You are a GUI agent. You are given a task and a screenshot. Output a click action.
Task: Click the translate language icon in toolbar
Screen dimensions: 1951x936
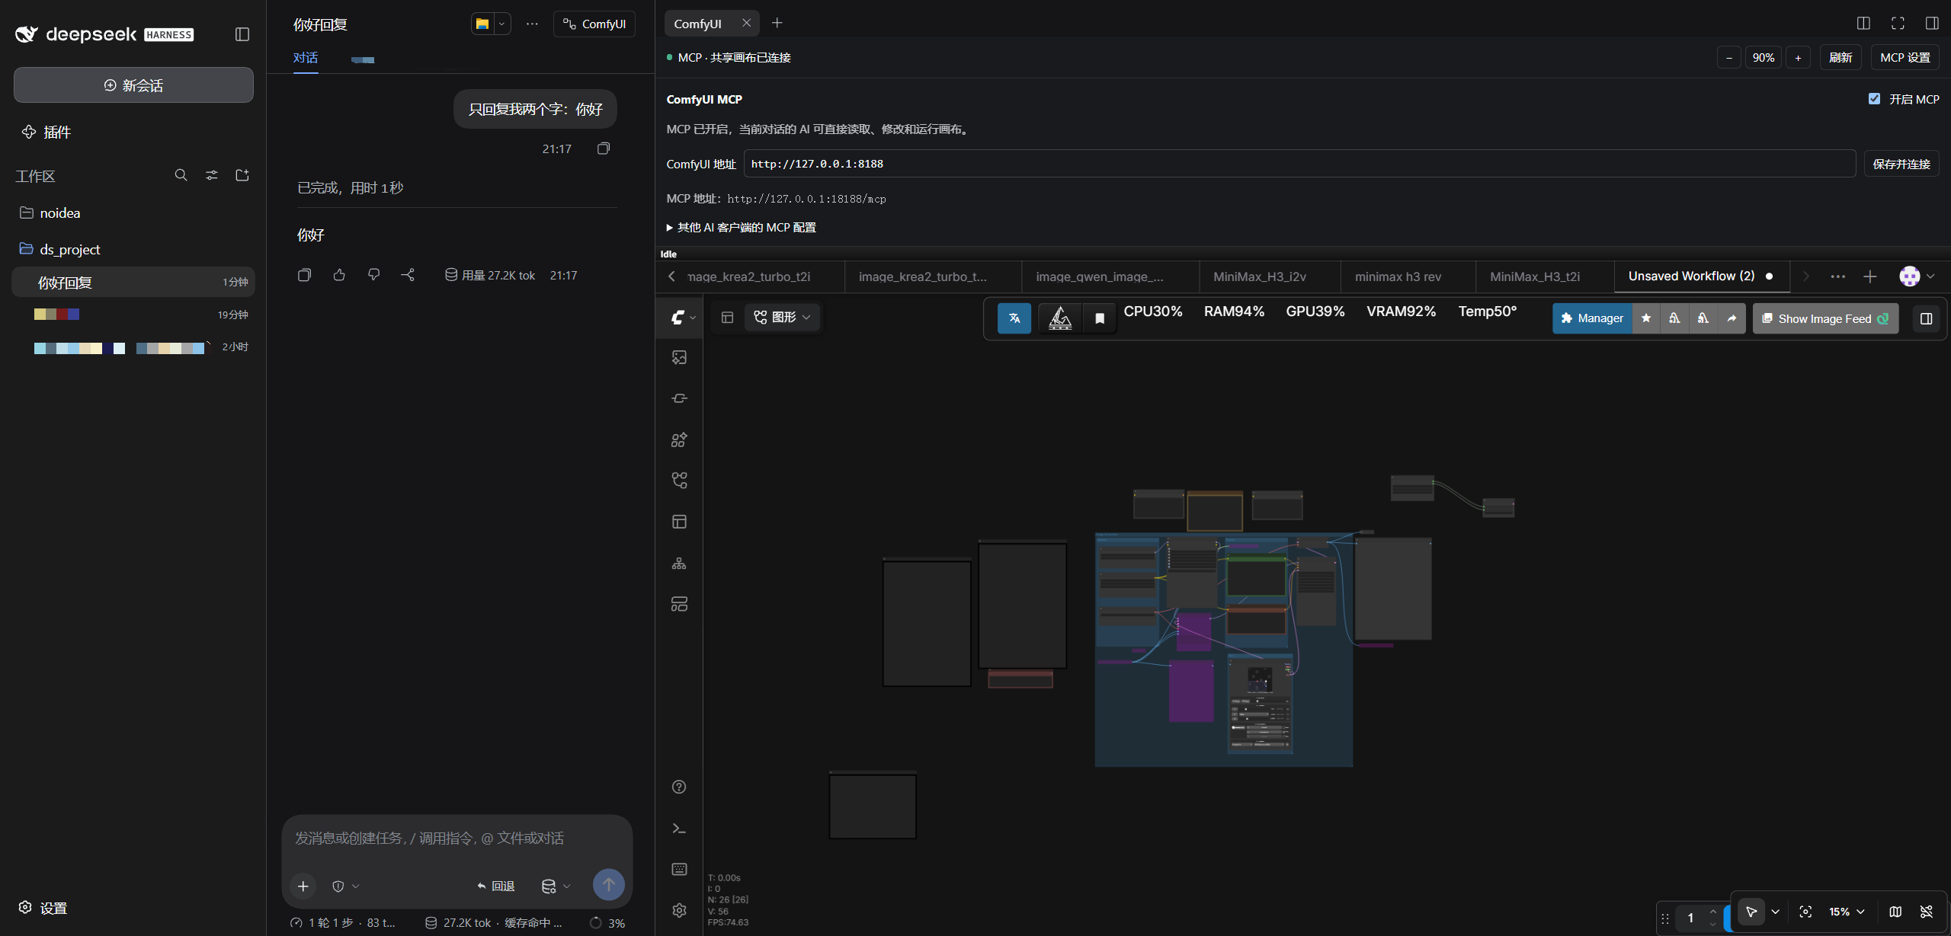1014,318
